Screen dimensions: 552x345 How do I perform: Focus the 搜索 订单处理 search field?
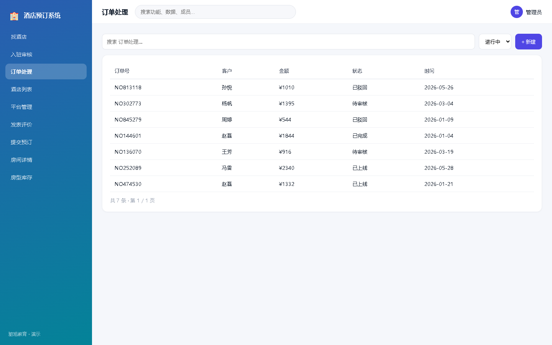[x=288, y=42]
